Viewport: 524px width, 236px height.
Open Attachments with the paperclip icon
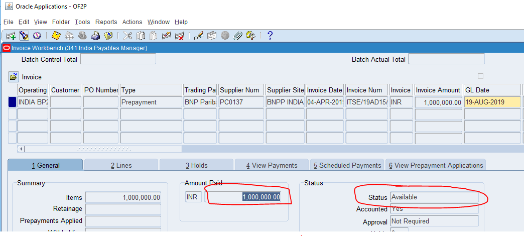pyautogui.click(x=237, y=36)
